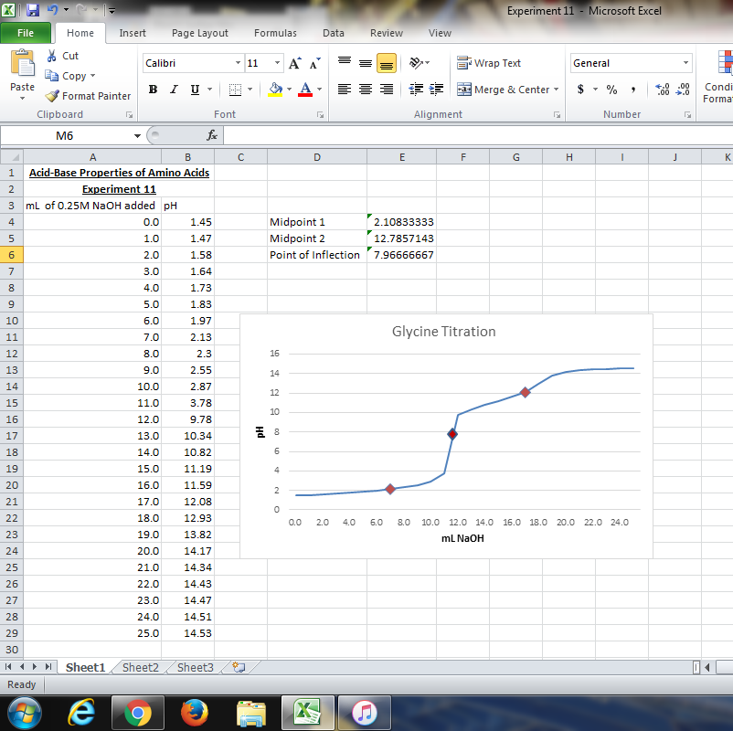This screenshot has height=731, width=733.
Task: Toggle bold formatting
Action: pyautogui.click(x=154, y=90)
